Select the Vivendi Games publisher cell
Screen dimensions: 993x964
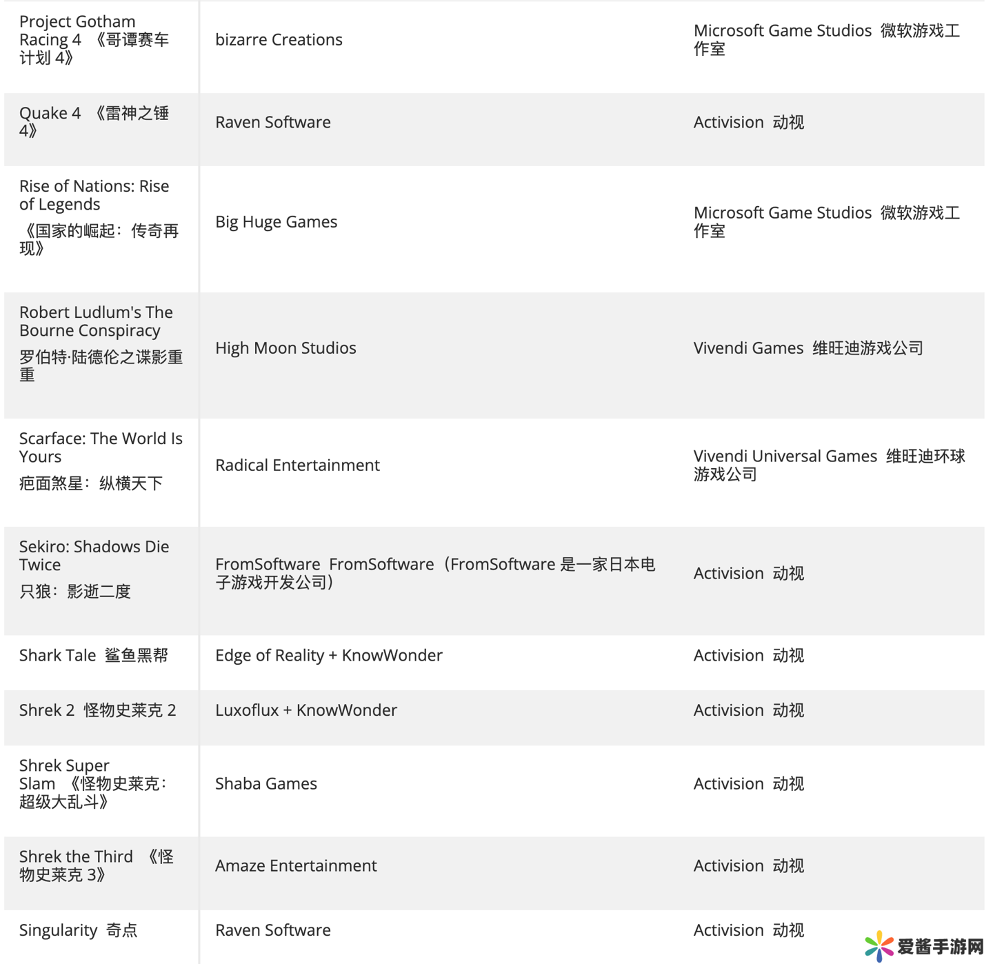[808, 348]
